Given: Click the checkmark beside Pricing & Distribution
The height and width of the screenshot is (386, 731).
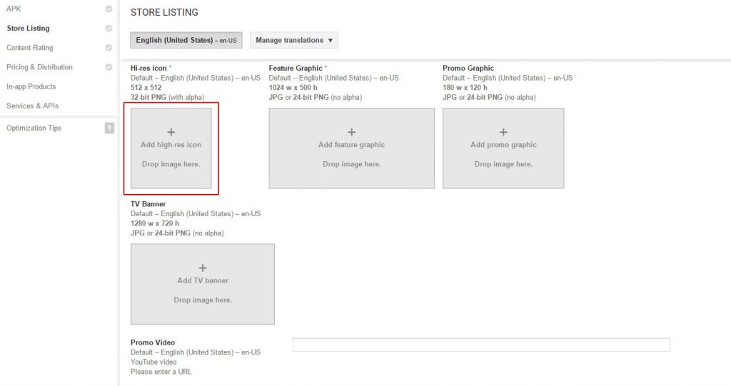Looking at the screenshot, I should 109,67.
